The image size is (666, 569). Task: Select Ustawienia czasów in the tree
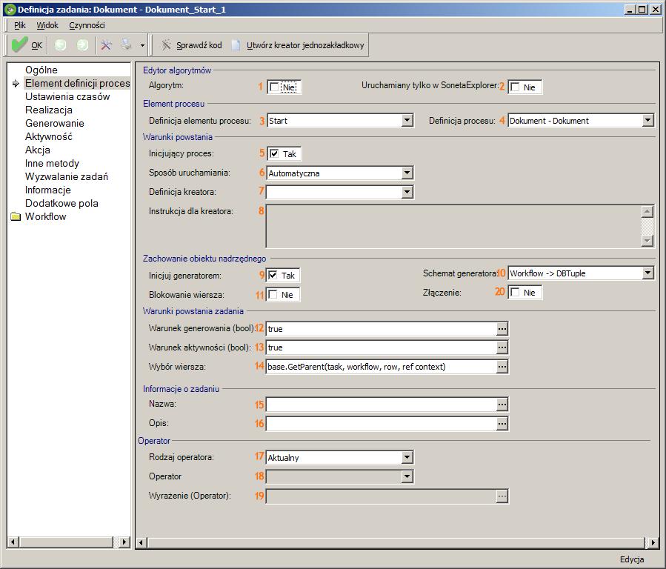67,97
